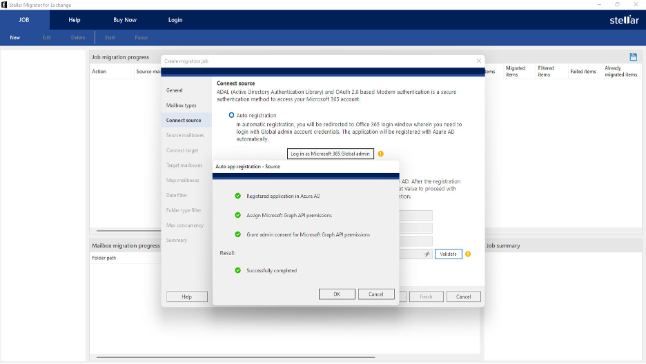This screenshot has height=364, width=646.
Task: Click Cancel in Auto app registration dialog
Action: 375,294
